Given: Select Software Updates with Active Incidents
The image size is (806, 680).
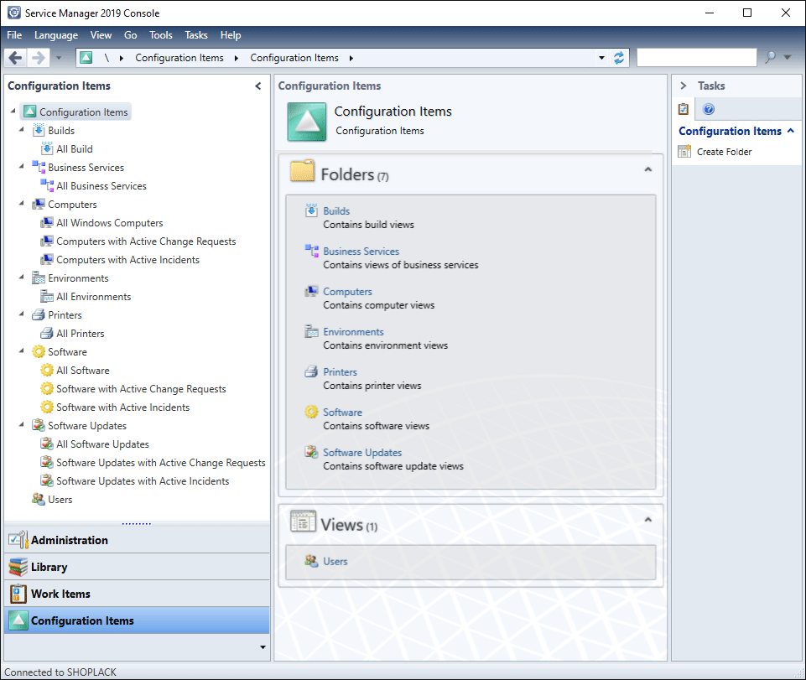Looking at the screenshot, I should [143, 481].
